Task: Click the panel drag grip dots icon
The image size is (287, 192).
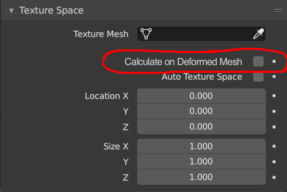Action: pos(278,10)
